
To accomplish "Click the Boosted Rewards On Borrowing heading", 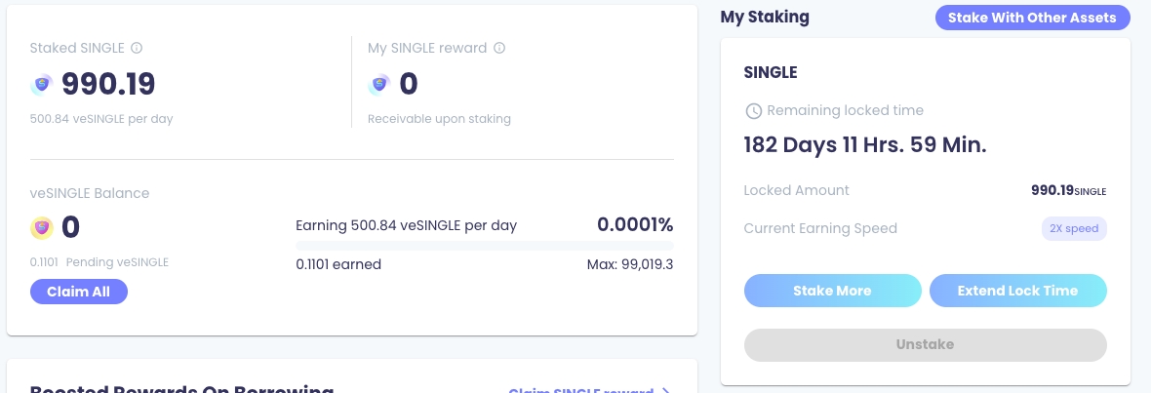I will point(181,389).
